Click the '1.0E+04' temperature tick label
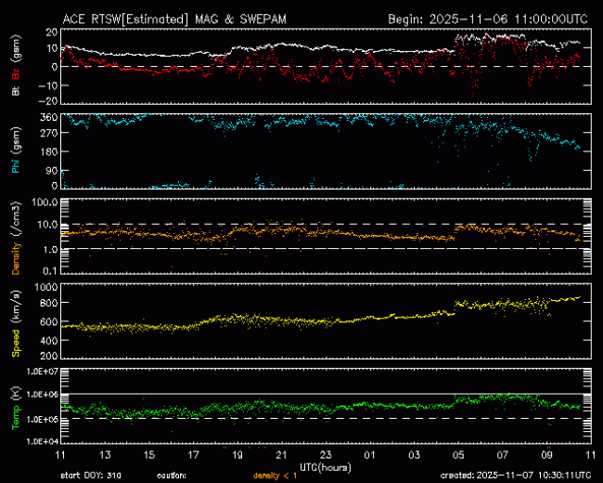 (43, 441)
